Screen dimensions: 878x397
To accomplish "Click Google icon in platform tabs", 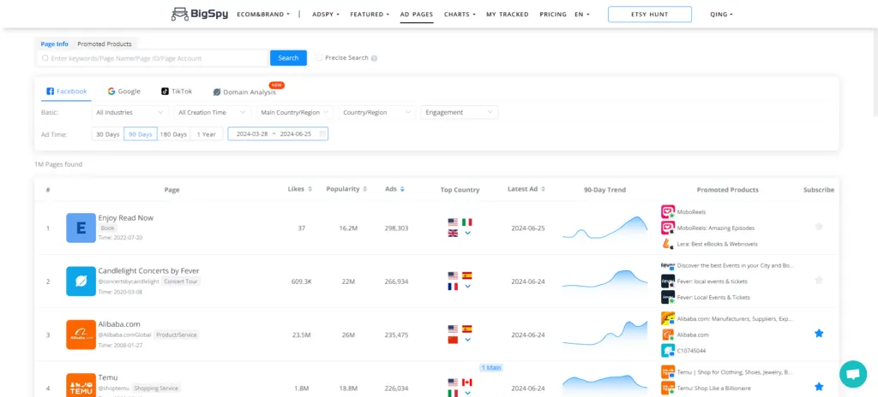I will point(111,92).
